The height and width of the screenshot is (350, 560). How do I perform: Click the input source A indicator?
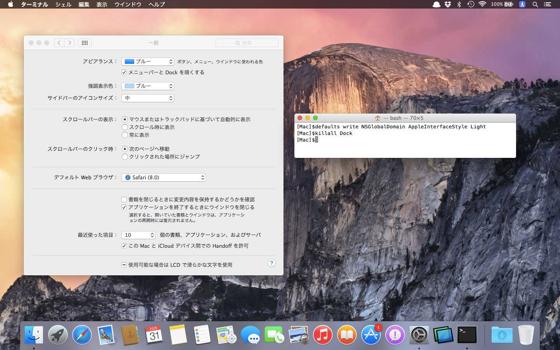point(522,4)
